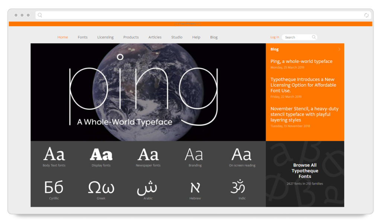Image resolution: width=381 pixels, height=223 pixels.
Task: Open the Studio menu item
Action: pyautogui.click(x=177, y=37)
